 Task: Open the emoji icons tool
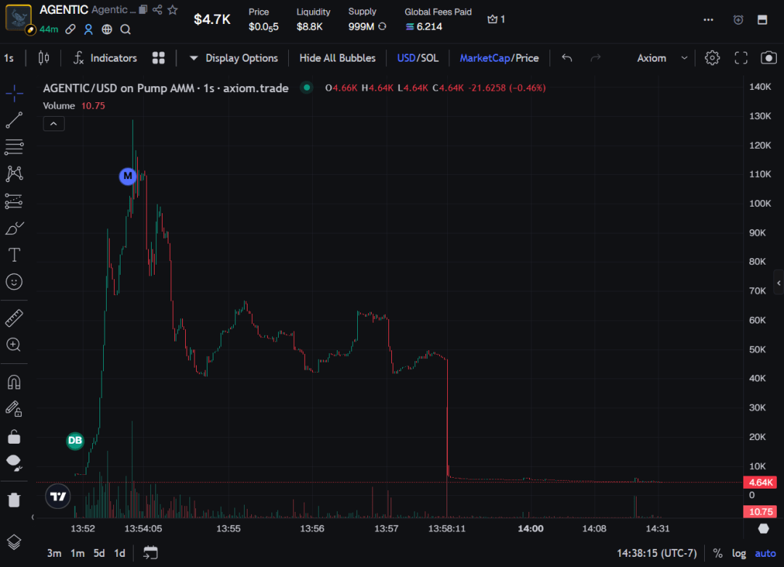pos(14,282)
